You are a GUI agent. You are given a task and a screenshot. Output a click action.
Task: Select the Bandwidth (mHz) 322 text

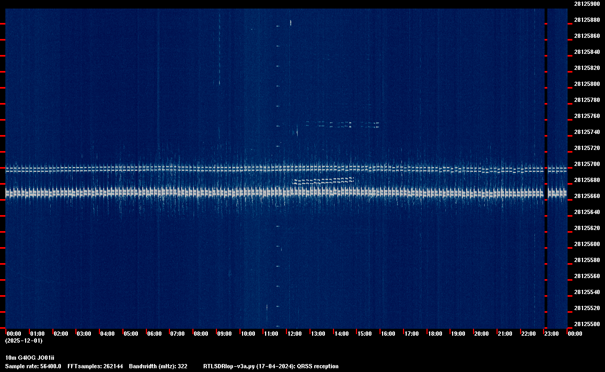point(158,366)
